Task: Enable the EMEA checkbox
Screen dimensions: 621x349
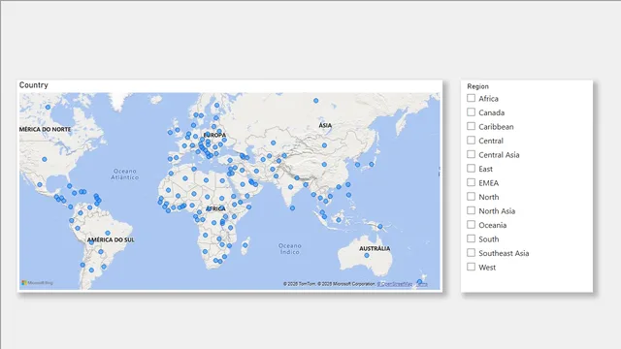Action: [x=471, y=182]
